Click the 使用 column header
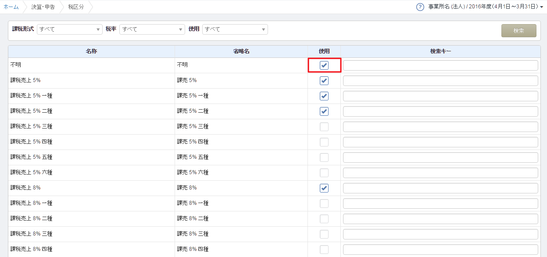The image size is (547, 257). tap(324, 51)
